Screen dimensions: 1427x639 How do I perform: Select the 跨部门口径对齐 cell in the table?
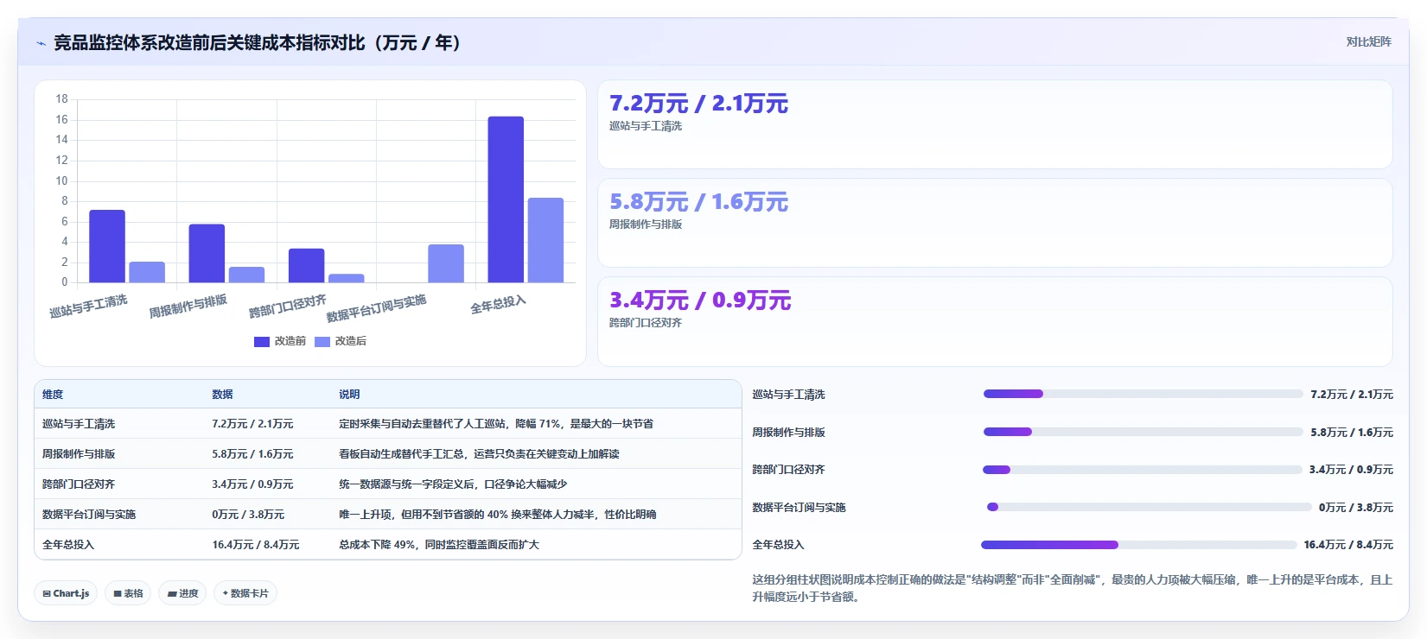(79, 484)
